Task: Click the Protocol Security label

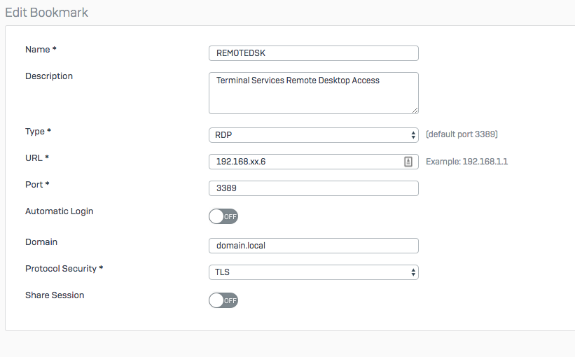Action: point(62,269)
